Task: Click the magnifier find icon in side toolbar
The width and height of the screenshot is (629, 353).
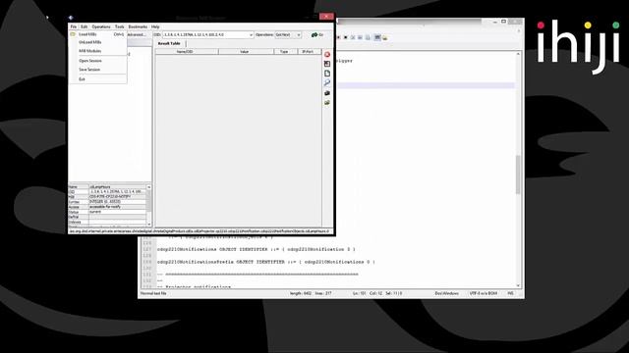Action: (x=327, y=82)
